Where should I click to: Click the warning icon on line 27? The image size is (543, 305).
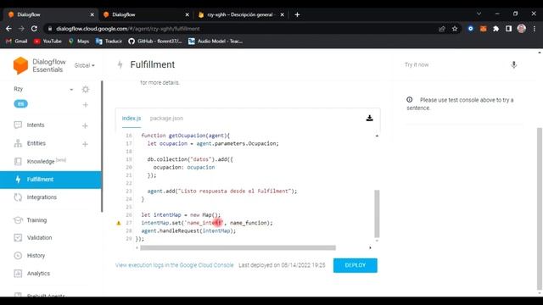tap(119, 223)
